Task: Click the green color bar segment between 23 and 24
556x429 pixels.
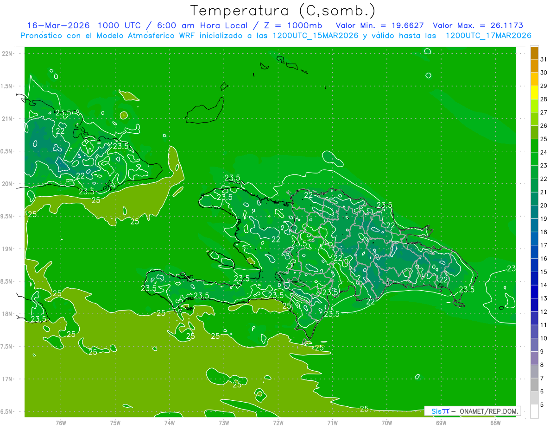Action: tap(534, 159)
